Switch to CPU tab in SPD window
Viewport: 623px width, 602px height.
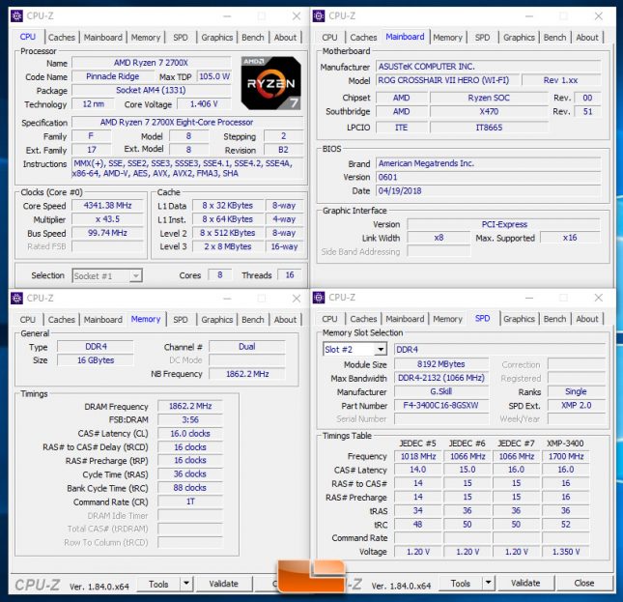coord(329,319)
